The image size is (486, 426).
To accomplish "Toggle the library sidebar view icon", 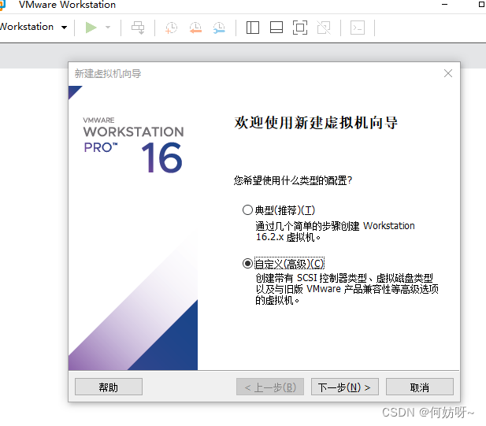I will click(253, 28).
